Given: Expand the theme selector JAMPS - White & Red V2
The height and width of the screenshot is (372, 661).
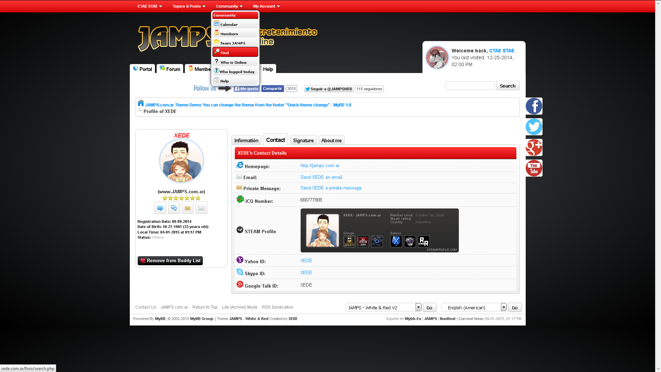Looking at the screenshot, I should [x=384, y=307].
